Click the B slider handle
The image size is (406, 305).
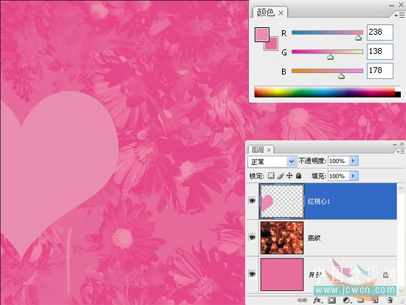click(x=342, y=76)
